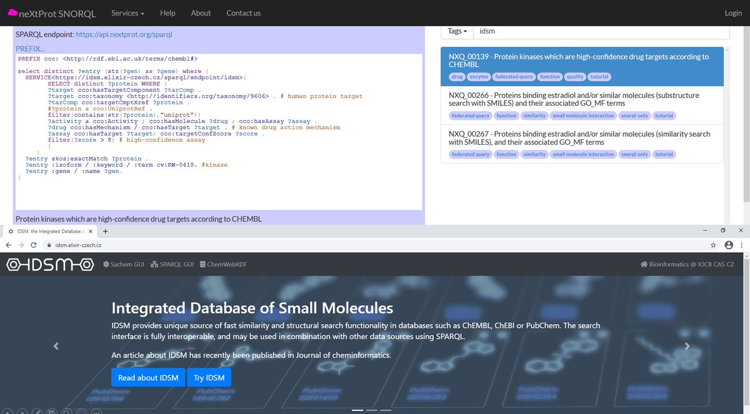
Task: Select the IDSM browser tab
Action: pos(51,231)
